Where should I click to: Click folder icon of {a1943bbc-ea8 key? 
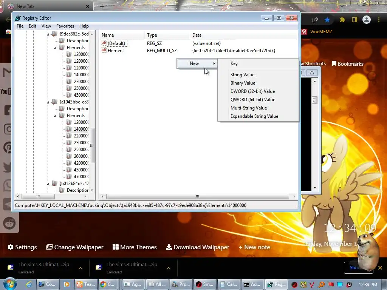55,102
